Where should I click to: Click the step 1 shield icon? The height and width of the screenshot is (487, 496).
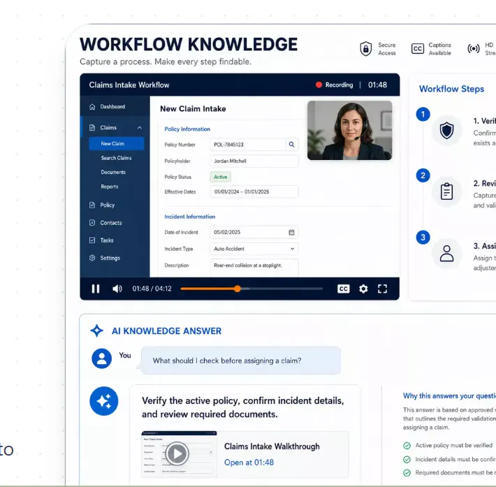446,131
